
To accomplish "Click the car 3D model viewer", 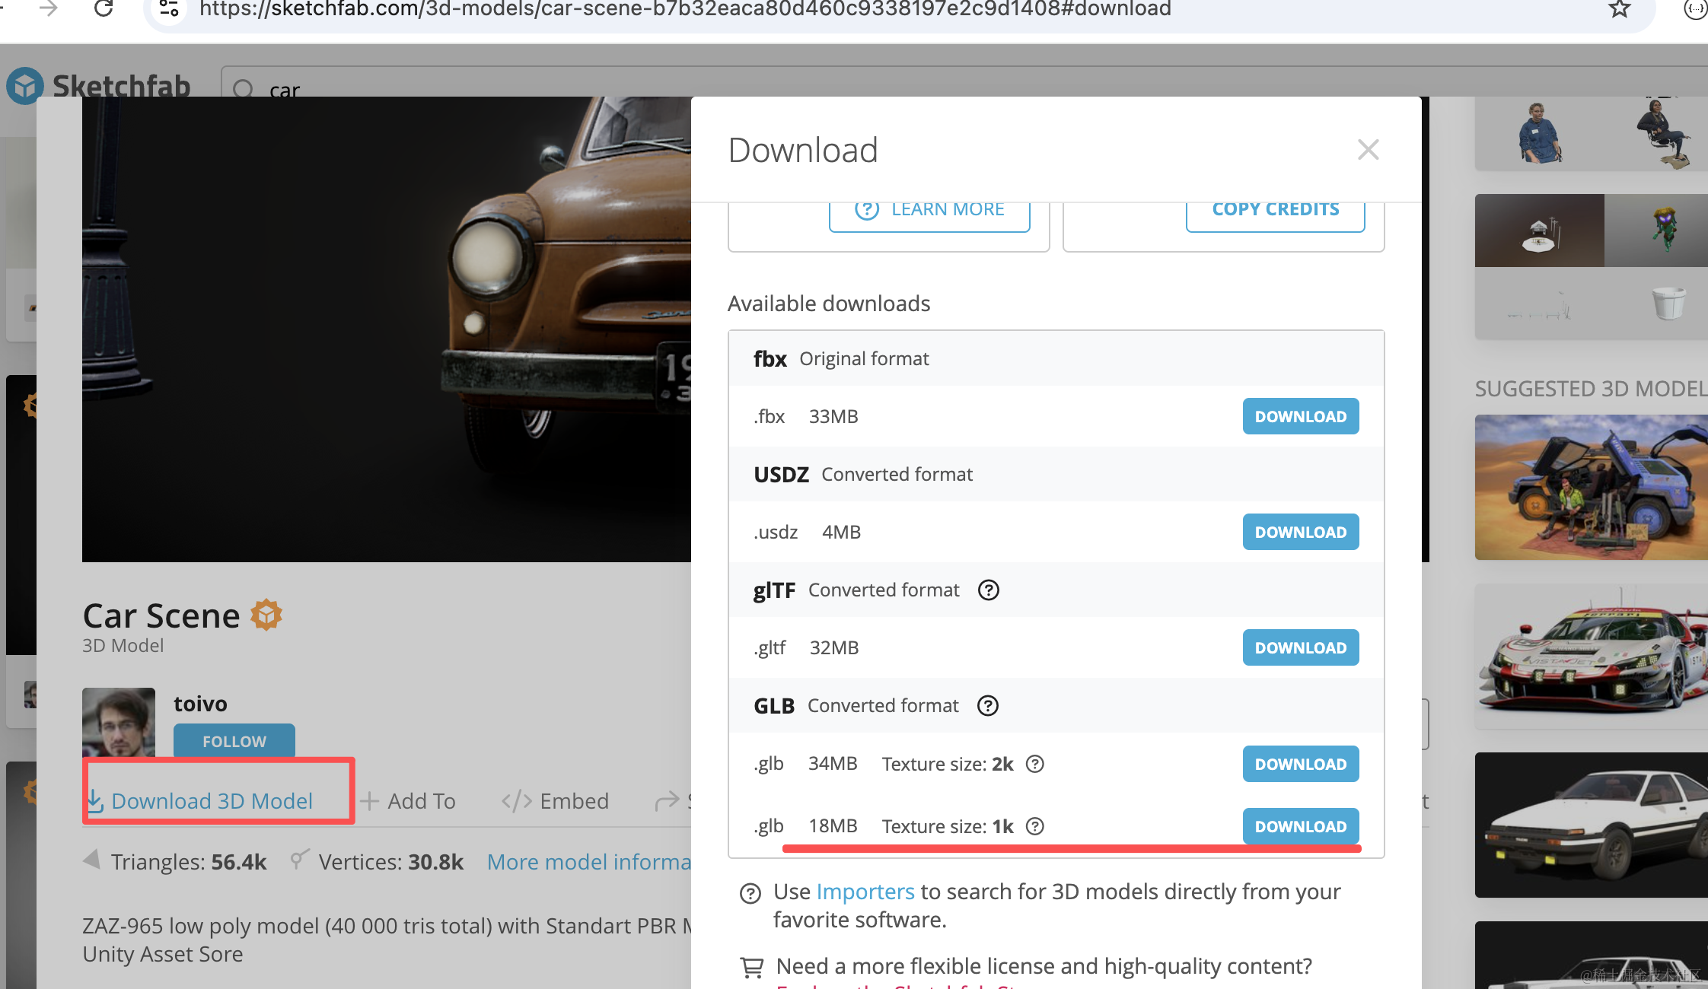I will pos(387,329).
